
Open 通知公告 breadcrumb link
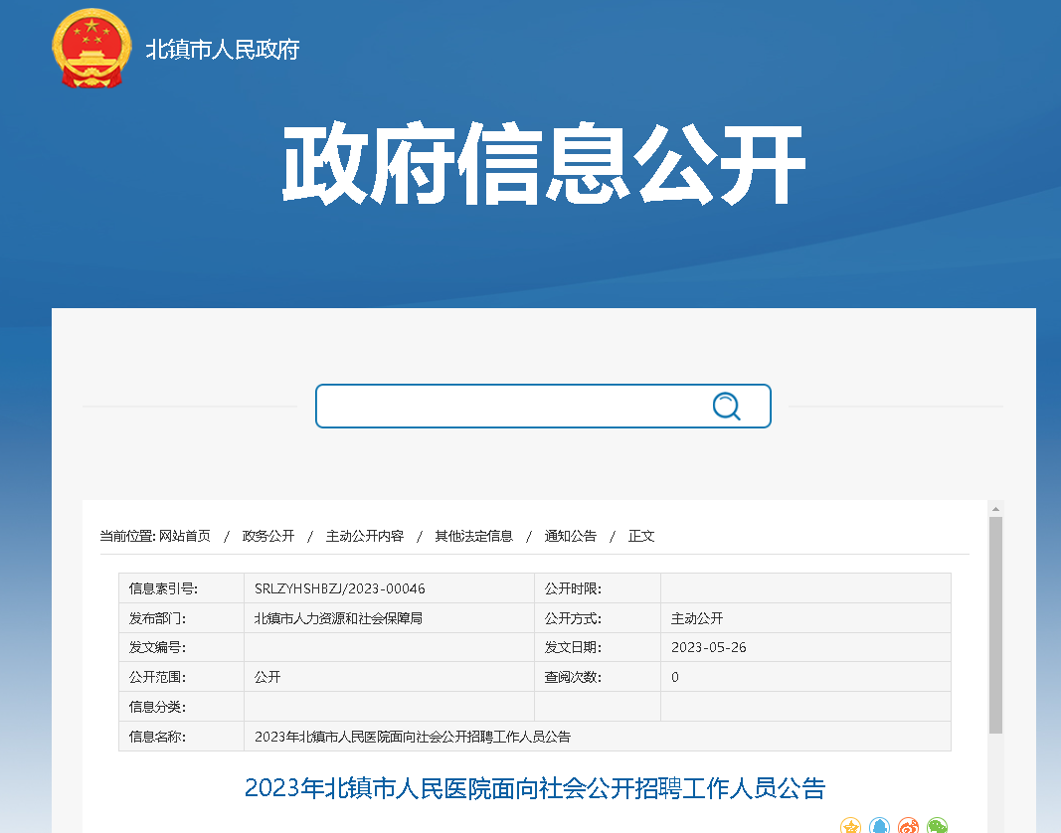coord(571,536)
